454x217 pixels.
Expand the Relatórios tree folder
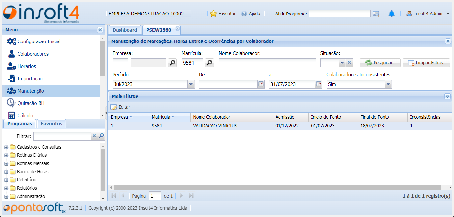click(x=6, y=188)
